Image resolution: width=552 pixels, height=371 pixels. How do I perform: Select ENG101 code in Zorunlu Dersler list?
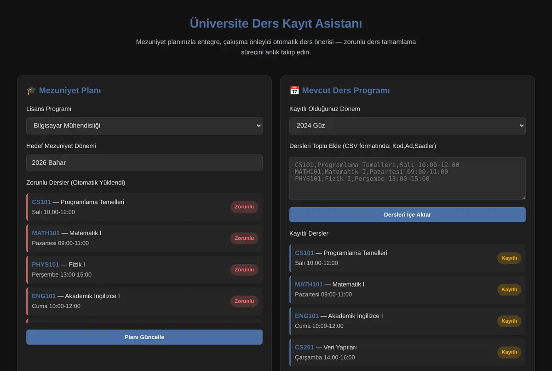point(44,296)
